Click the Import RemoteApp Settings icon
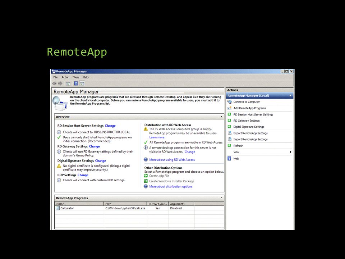 click(x=230, y=139)
